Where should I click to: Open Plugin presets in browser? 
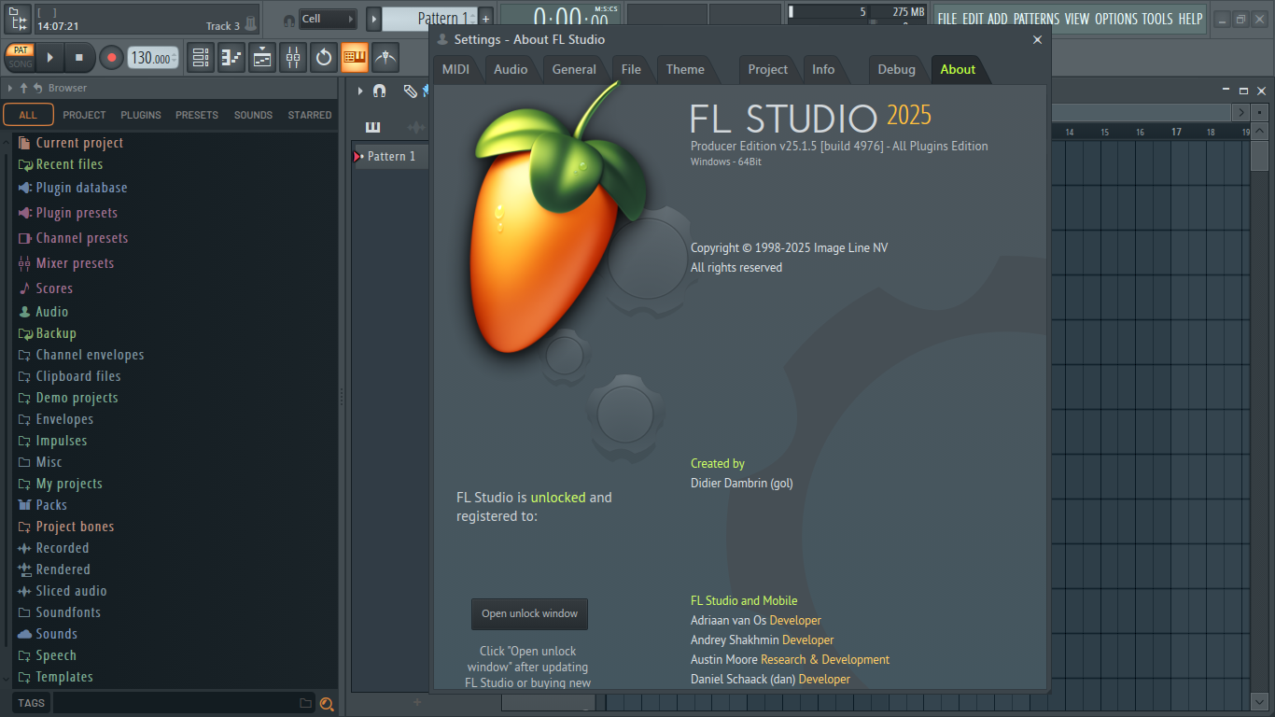pos(68,213)
